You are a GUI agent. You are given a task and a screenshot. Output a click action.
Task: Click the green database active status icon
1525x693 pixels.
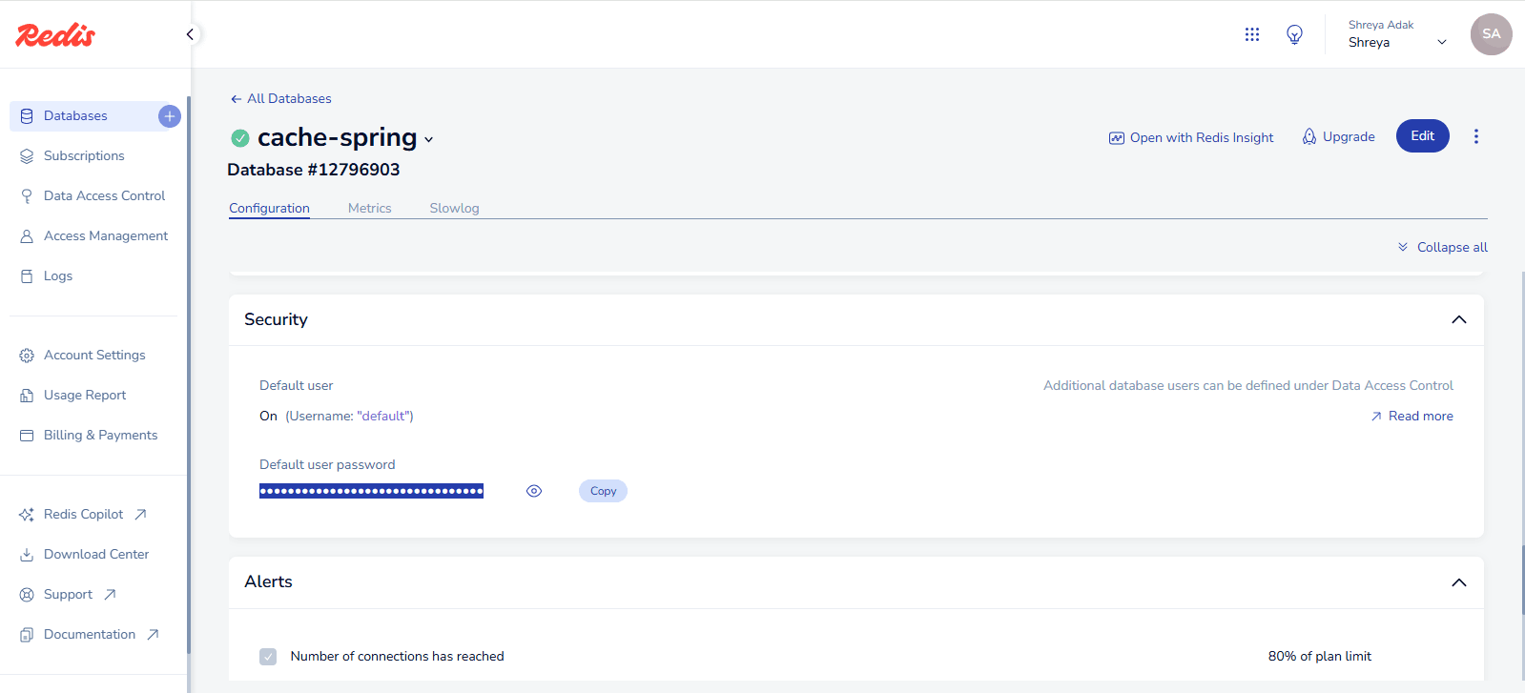click(240, 138)
